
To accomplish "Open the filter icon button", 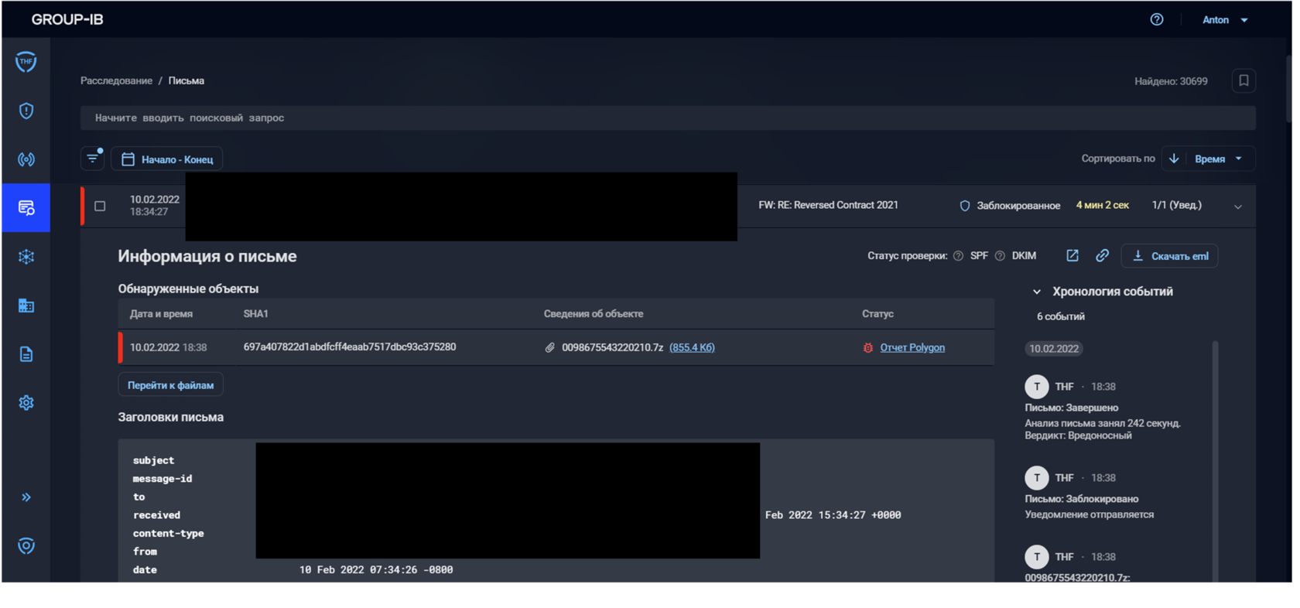I will click(x=93, y=159).
